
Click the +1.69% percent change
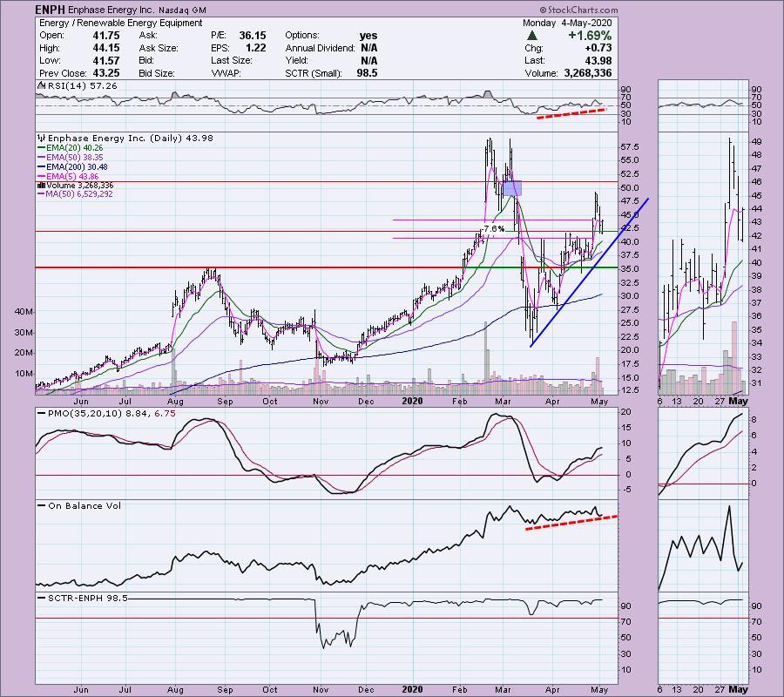click(590, 36)
